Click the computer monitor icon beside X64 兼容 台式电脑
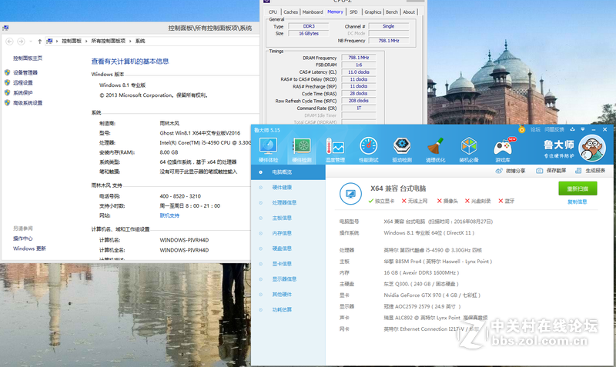Image resolution: width=616 pixels, height=367 pixels. coord(350,194)
